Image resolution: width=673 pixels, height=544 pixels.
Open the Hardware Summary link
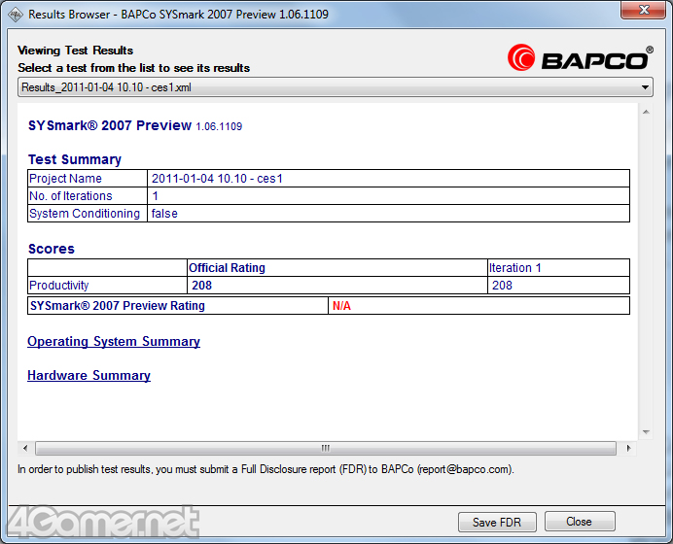coord(89,376)
